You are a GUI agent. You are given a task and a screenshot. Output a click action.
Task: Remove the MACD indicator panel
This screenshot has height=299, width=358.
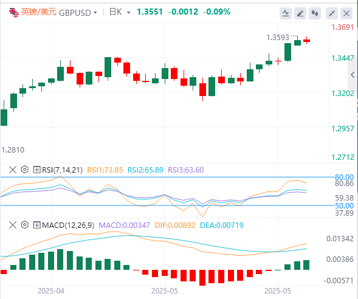[x=13, y=225]
